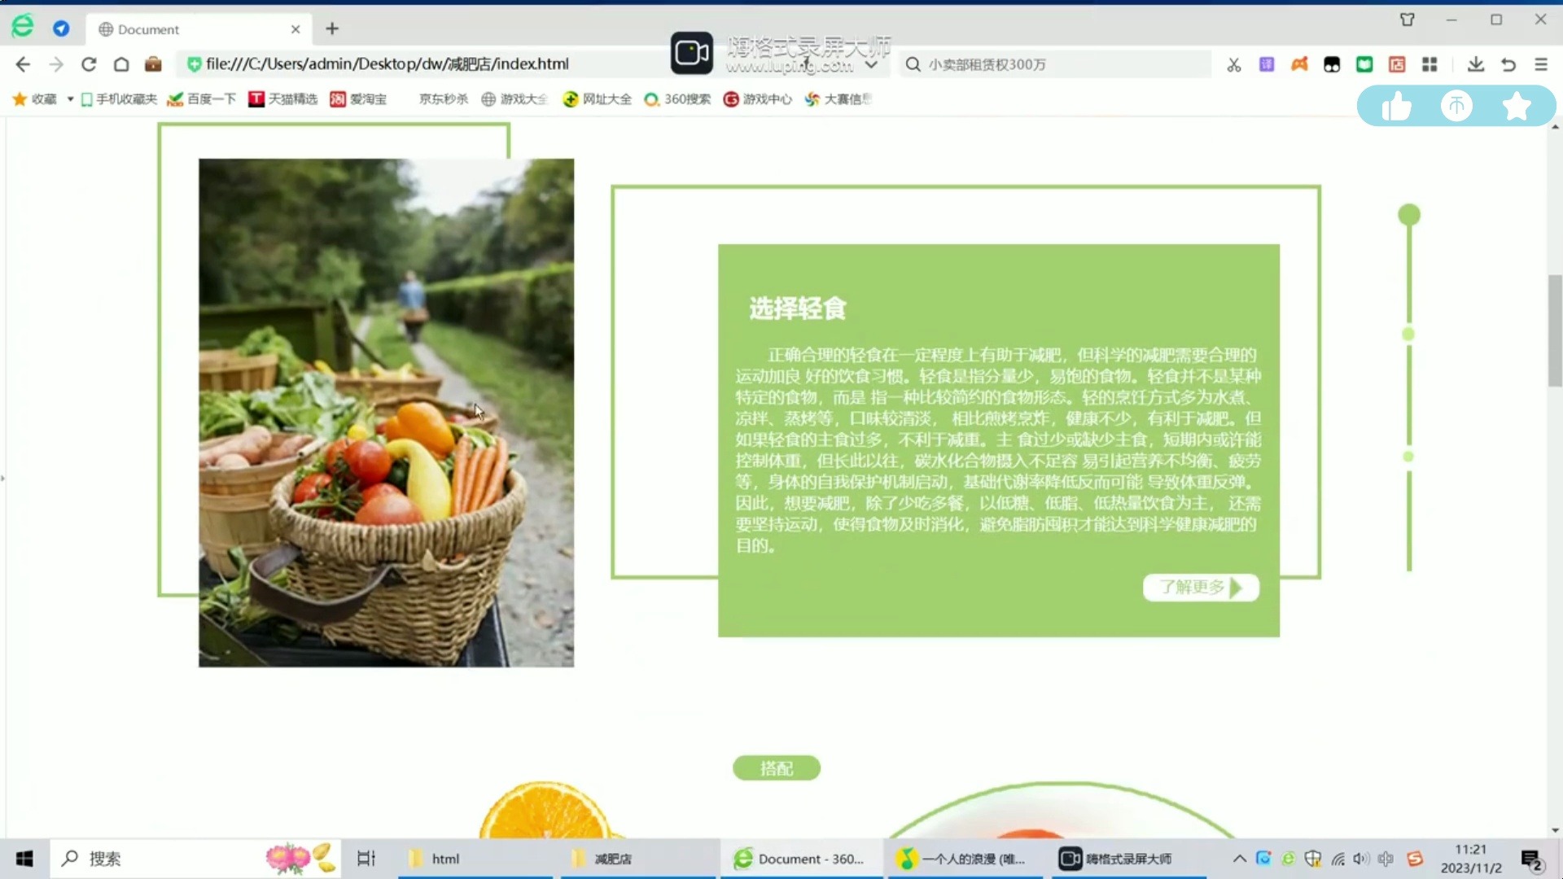Open the Windows Start button
The image size is (1563, 879).
[x=24, y=859]
